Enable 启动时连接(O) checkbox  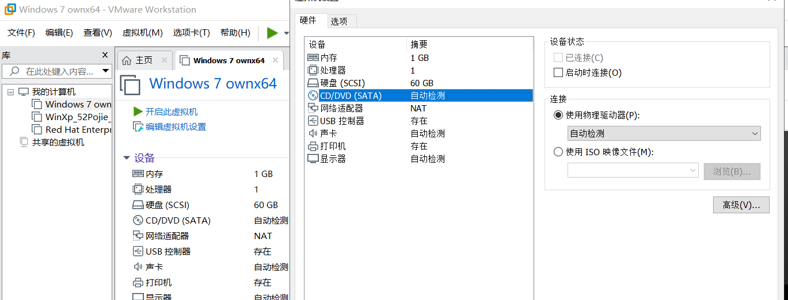pos(558,73)
